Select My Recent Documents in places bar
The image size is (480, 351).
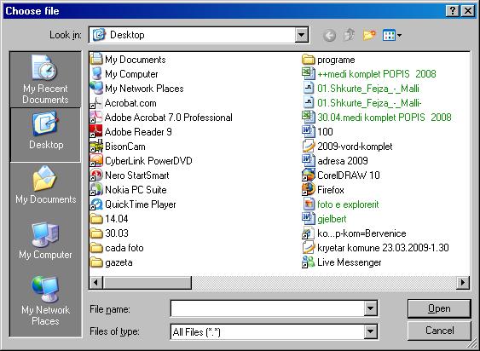(x=45, y=79)
